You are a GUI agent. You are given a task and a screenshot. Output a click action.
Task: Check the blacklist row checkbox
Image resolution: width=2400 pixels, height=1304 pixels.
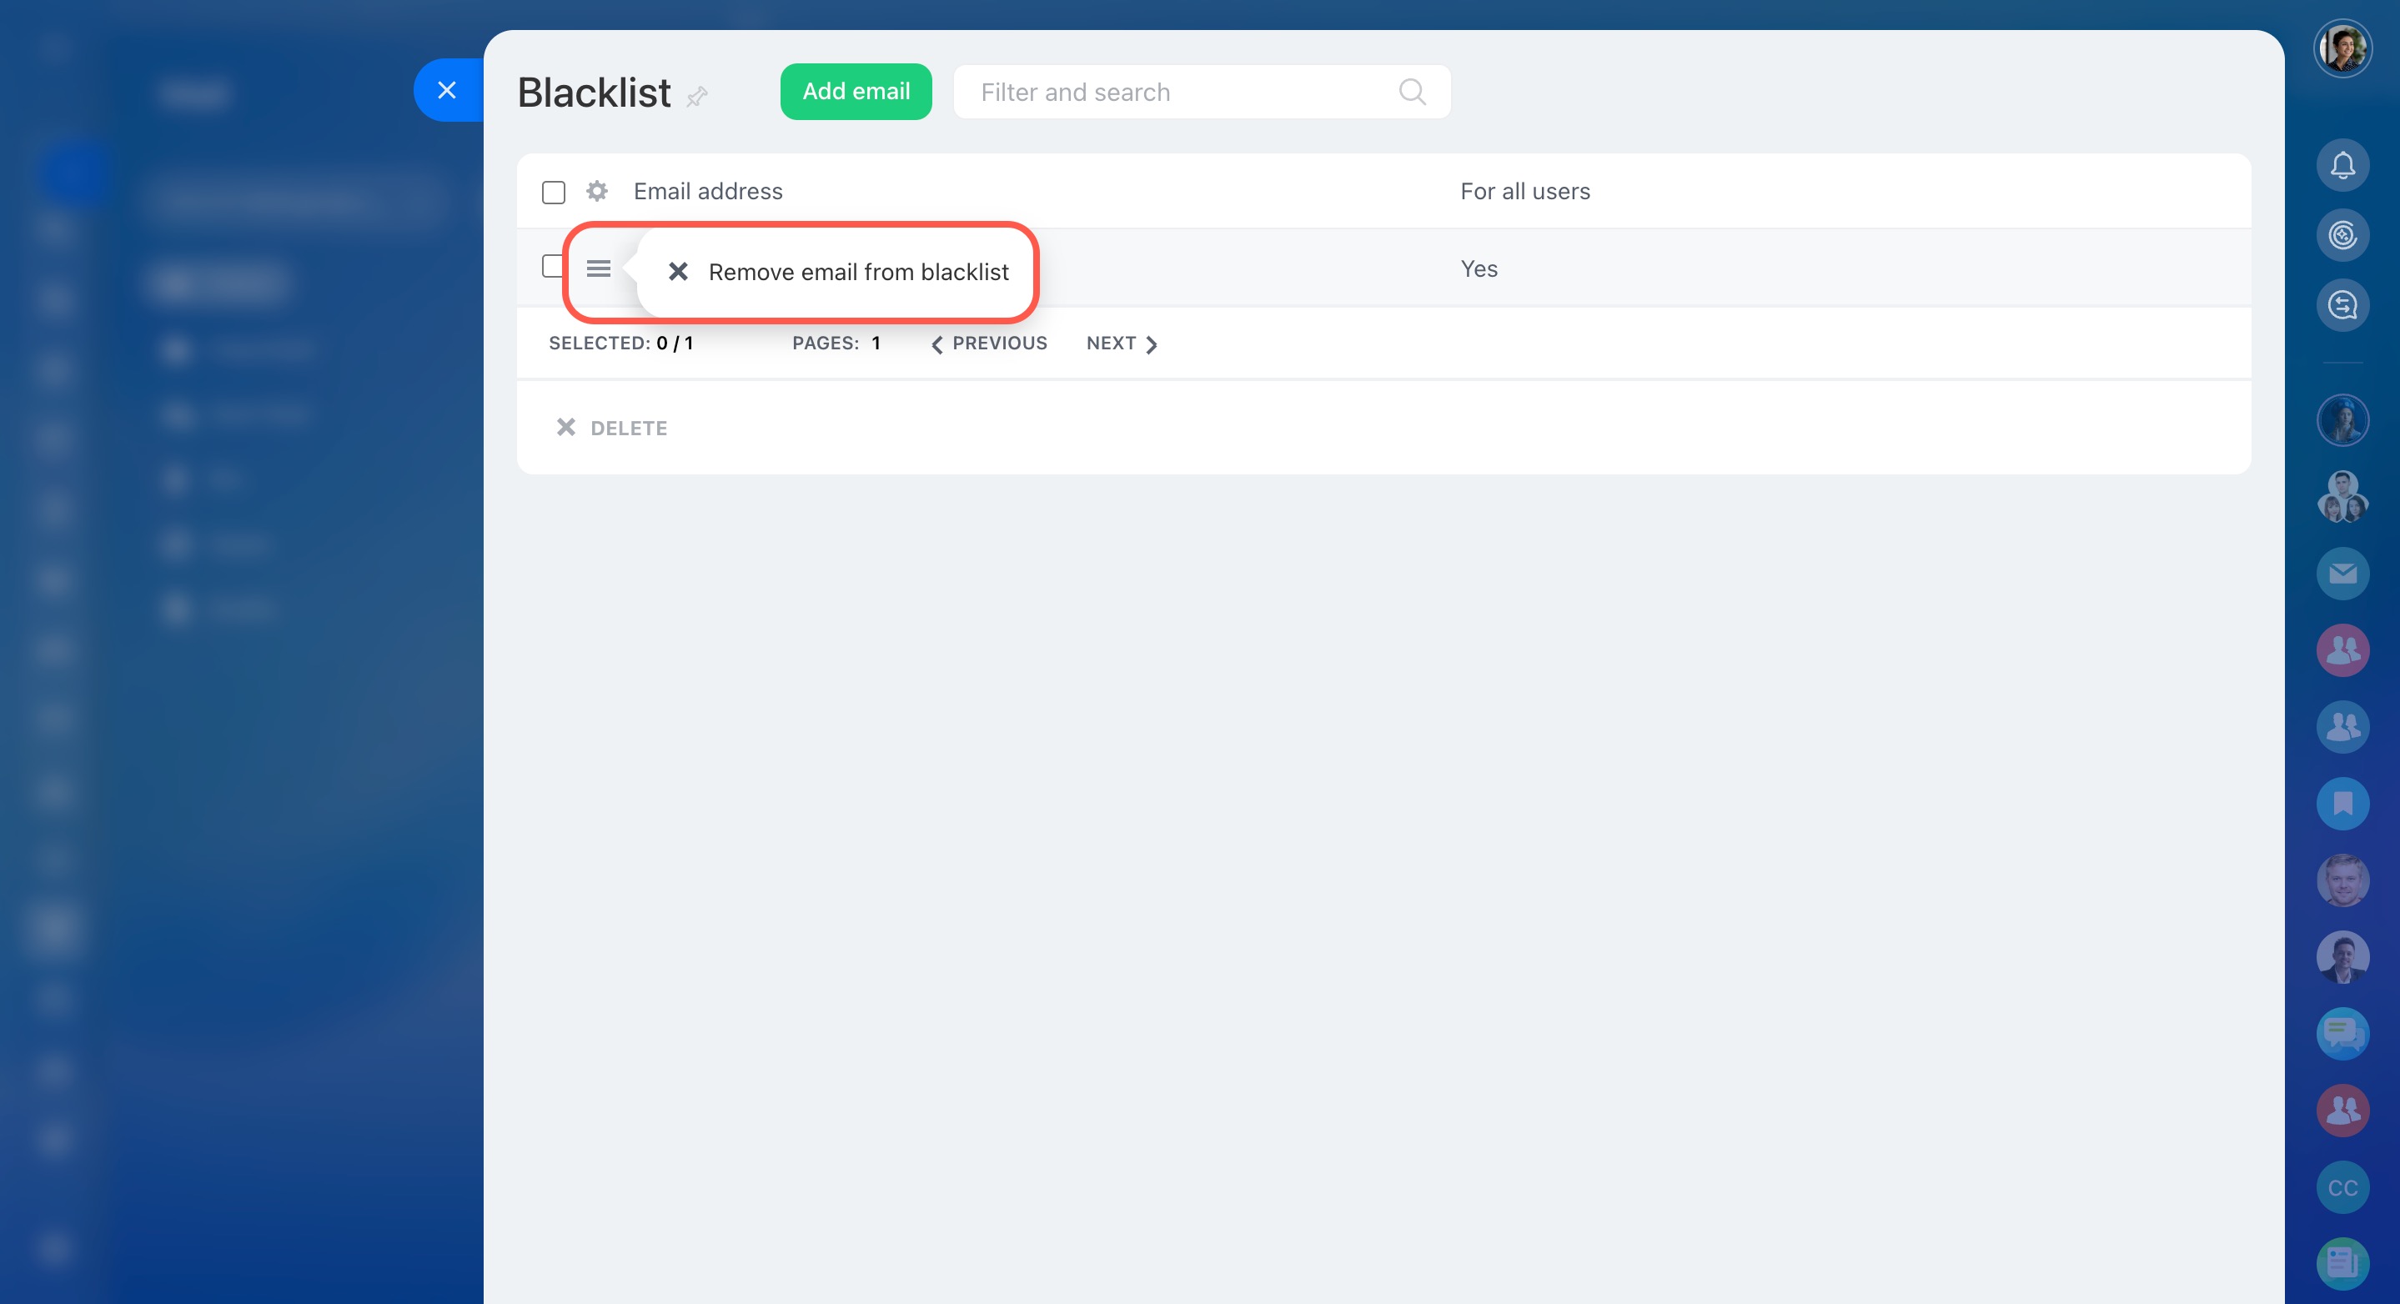(x=551, y=267)
